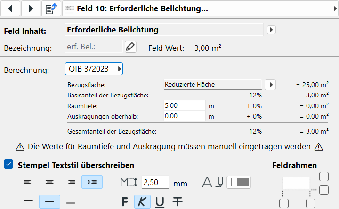Open the OIB 3/2023 Berechnung dropdown
The height and width of the screenshot is (209, 339).
(94, 69)
